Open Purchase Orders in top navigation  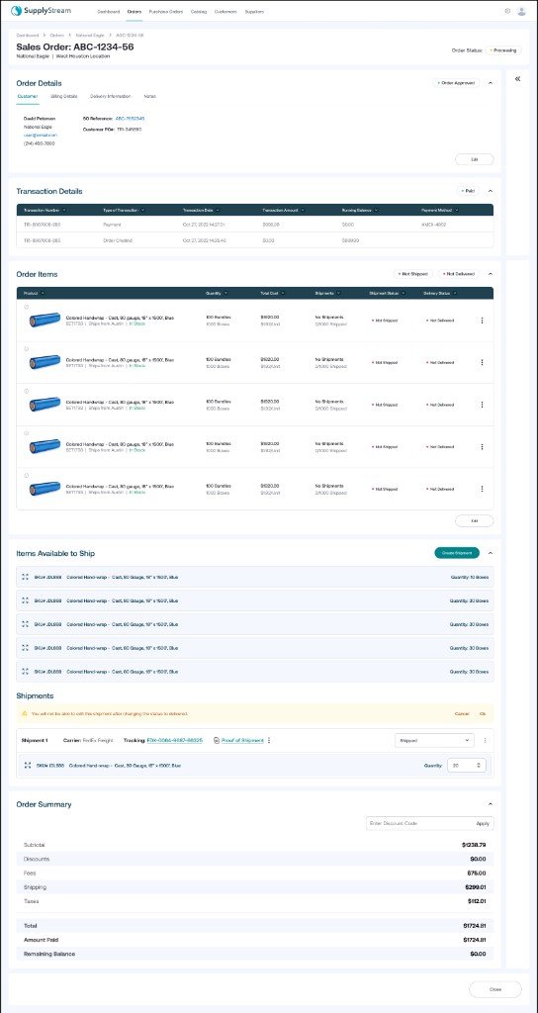pos(166,12)
